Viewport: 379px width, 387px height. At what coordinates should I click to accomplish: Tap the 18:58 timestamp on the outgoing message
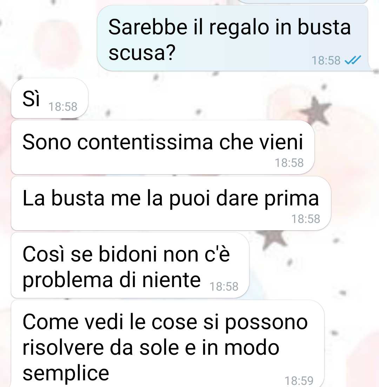326,60
